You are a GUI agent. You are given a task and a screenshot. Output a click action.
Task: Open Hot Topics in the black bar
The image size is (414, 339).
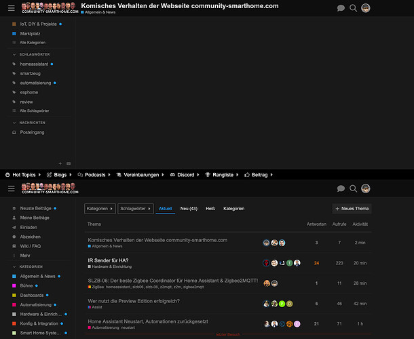[23, 175]
